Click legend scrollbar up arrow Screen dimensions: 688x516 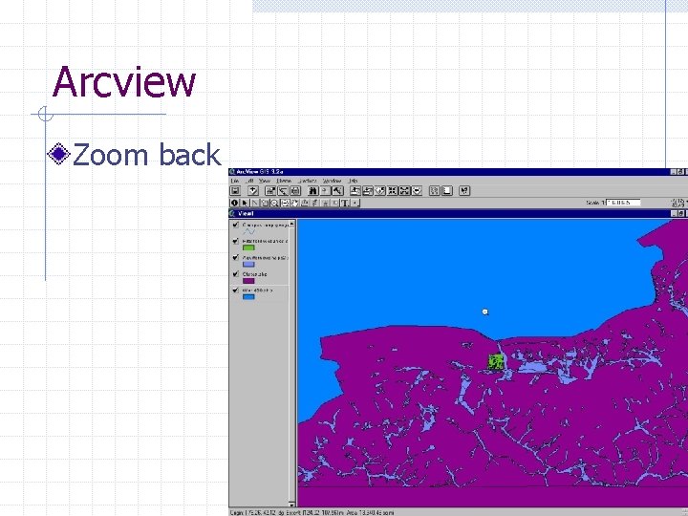[291, 224]
